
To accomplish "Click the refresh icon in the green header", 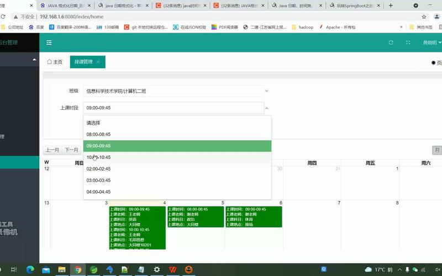I will click(x=391, y=43).
